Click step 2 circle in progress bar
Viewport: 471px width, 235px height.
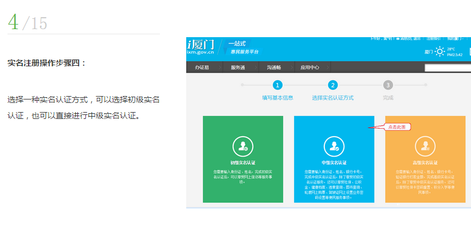333,85
